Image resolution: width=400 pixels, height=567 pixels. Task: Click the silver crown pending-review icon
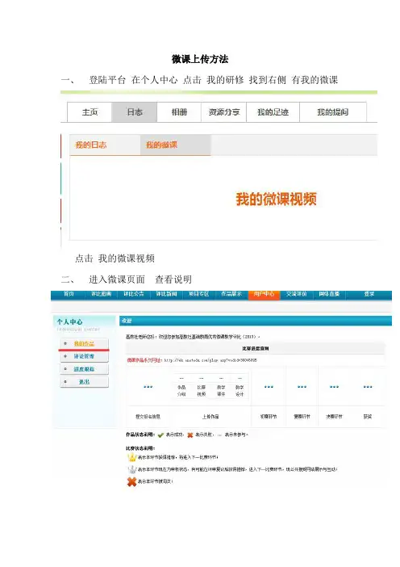tap(132, 469)
